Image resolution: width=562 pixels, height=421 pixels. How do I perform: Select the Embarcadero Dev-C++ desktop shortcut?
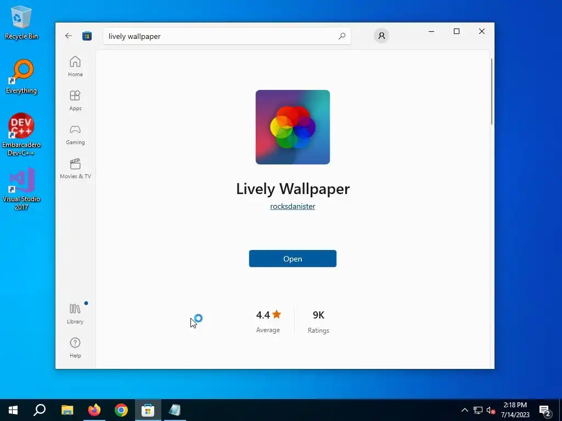pyautogui.click(x=21, y=135)
